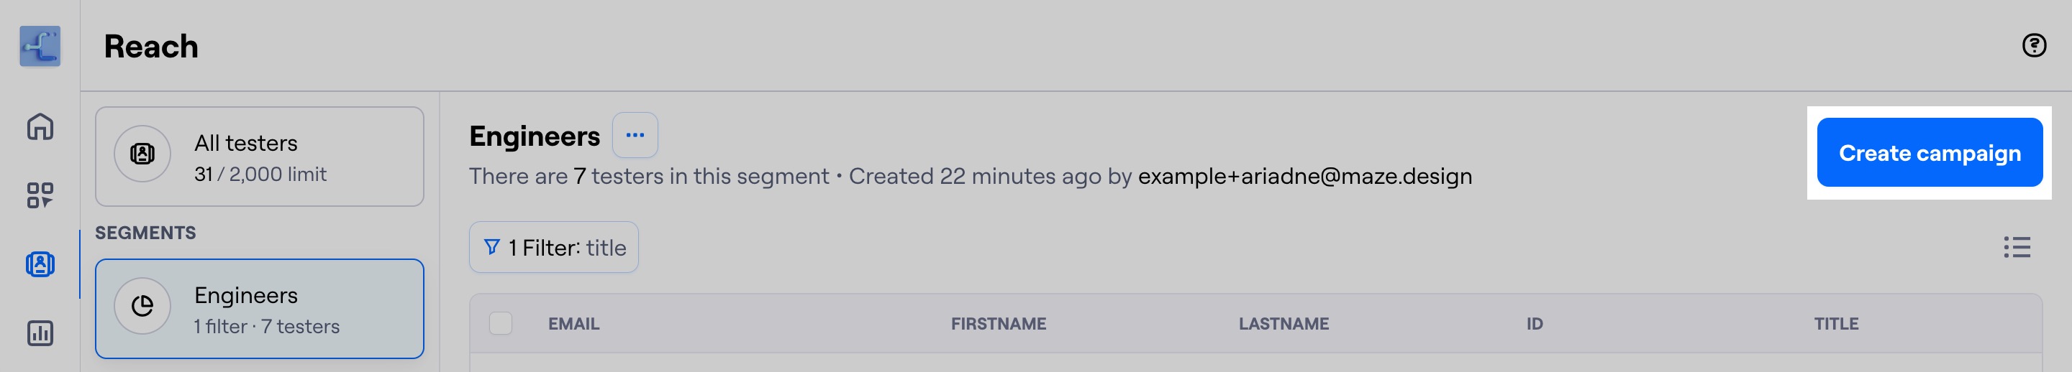The width and height of the screenshot is (2072, 372).
Task: Tick the select-all testers checkbox
Action: [500, 324]
